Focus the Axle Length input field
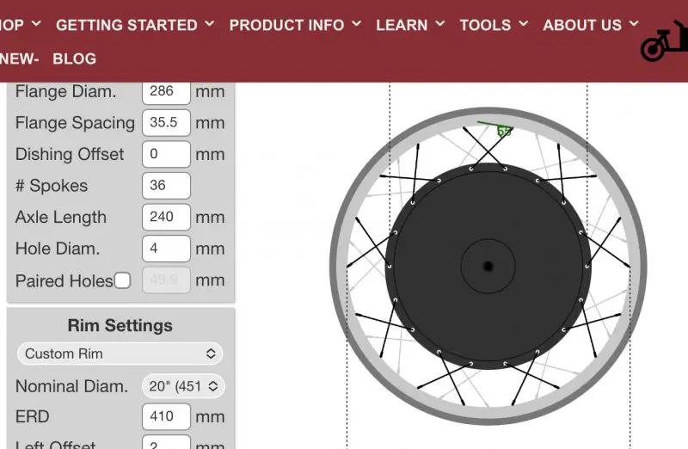 [x=165, y=218]
